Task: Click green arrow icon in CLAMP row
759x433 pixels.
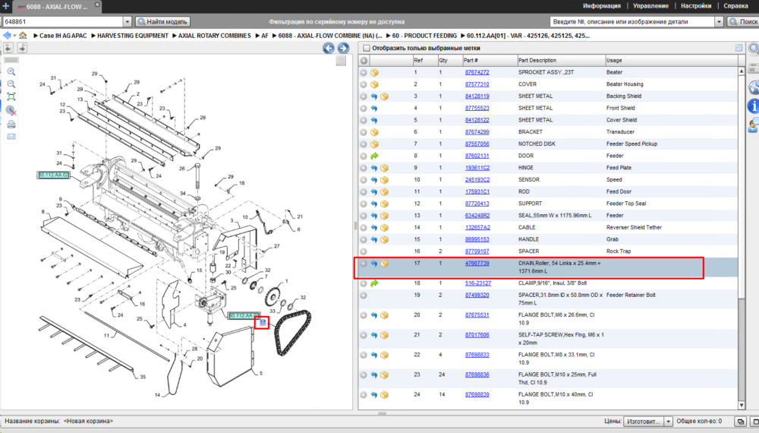Action: pos(374,283)
